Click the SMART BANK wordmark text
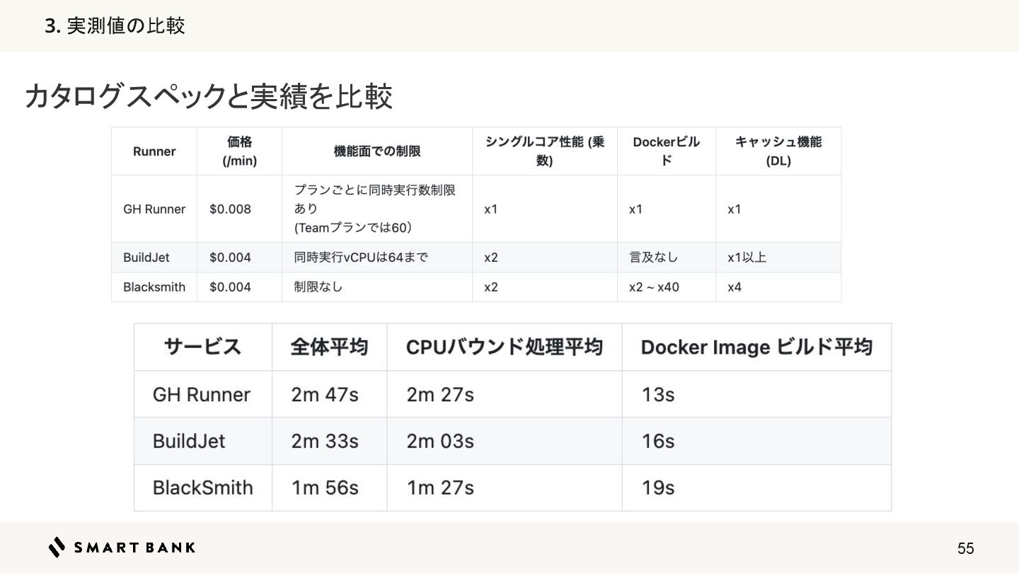Image resolution: width=1019 pixels, height=573 pixels. (134, 548)
